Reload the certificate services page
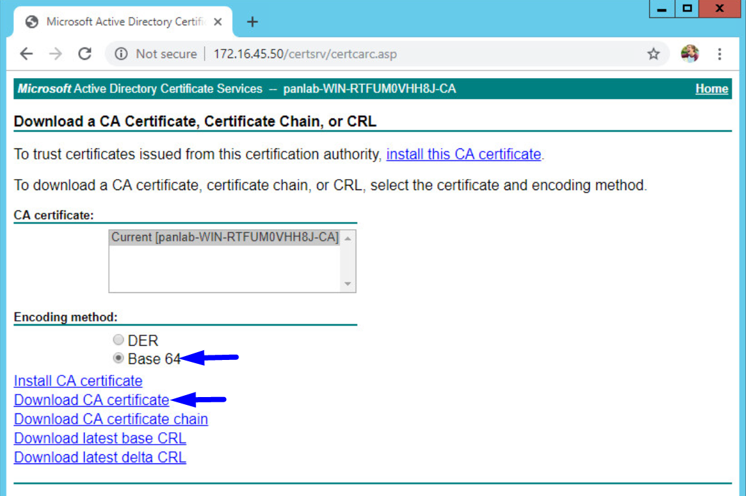The width and height of the screenshot is (746, 496). [84, 54]
